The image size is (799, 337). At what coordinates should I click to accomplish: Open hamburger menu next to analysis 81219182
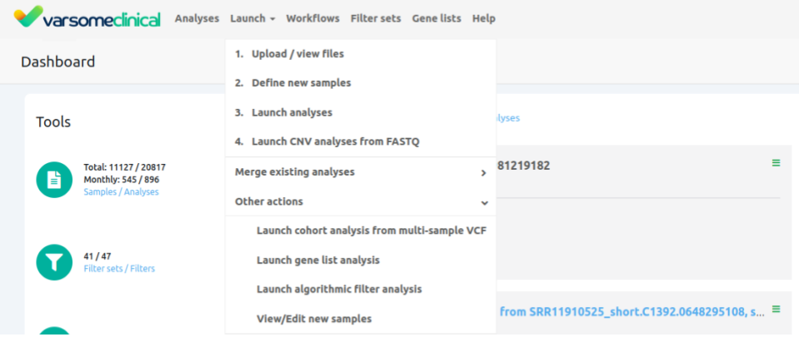776,163
